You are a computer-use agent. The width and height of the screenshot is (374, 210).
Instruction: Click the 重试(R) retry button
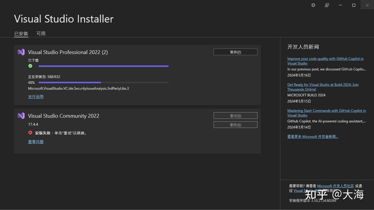click(x=235, y=116)
